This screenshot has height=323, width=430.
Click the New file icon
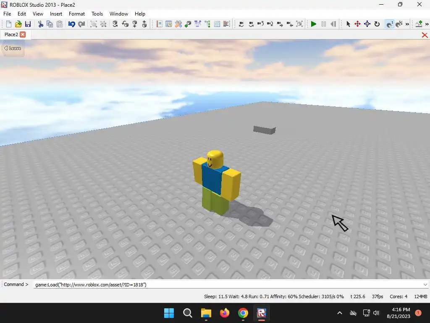coord(8,24)
